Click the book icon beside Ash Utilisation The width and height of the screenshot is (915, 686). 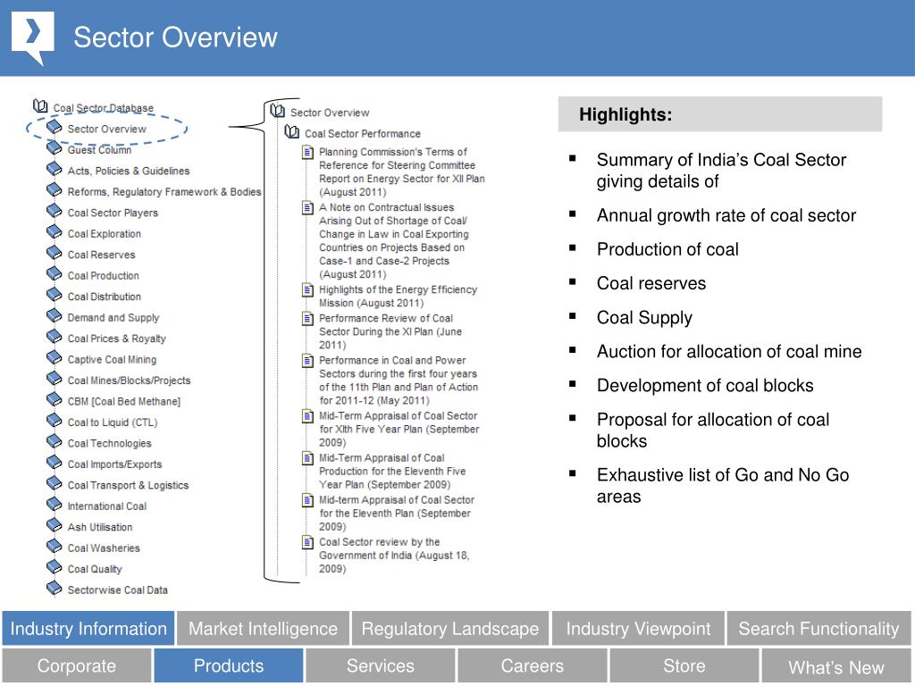[x=55, y=525]
